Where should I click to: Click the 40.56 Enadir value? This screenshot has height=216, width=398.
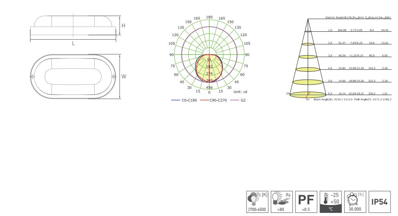tap(342, 56)
